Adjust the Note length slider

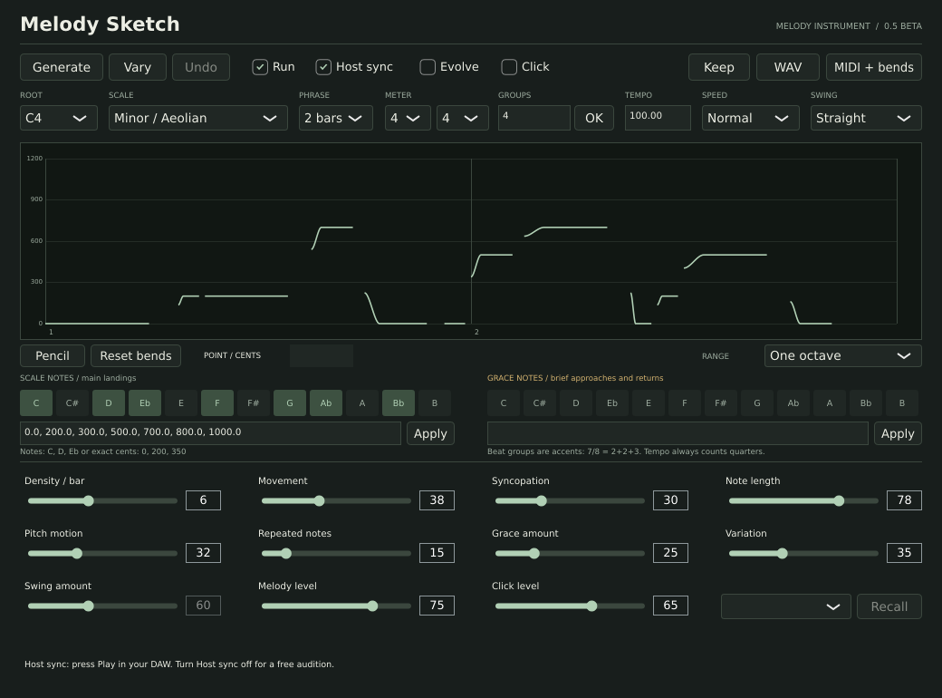click(x=803, y=500)
